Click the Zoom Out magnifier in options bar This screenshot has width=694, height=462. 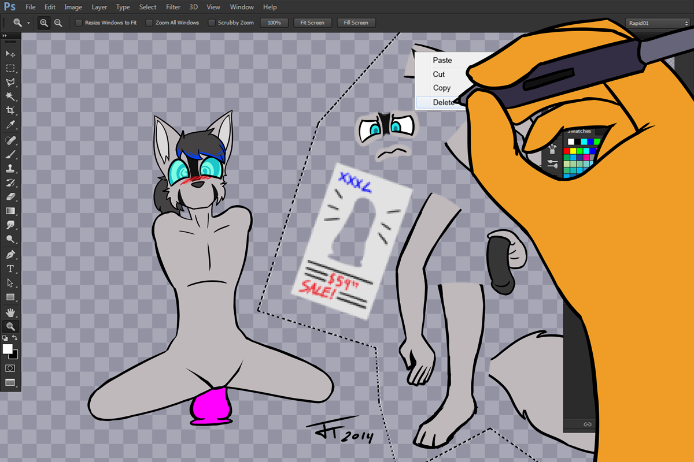coord(58,23)
